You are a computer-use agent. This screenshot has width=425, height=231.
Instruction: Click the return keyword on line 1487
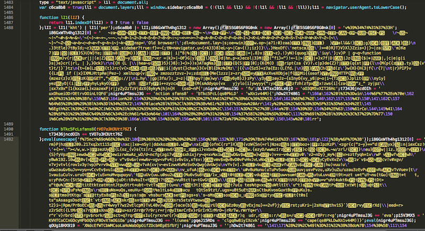(x=56, y=23)
